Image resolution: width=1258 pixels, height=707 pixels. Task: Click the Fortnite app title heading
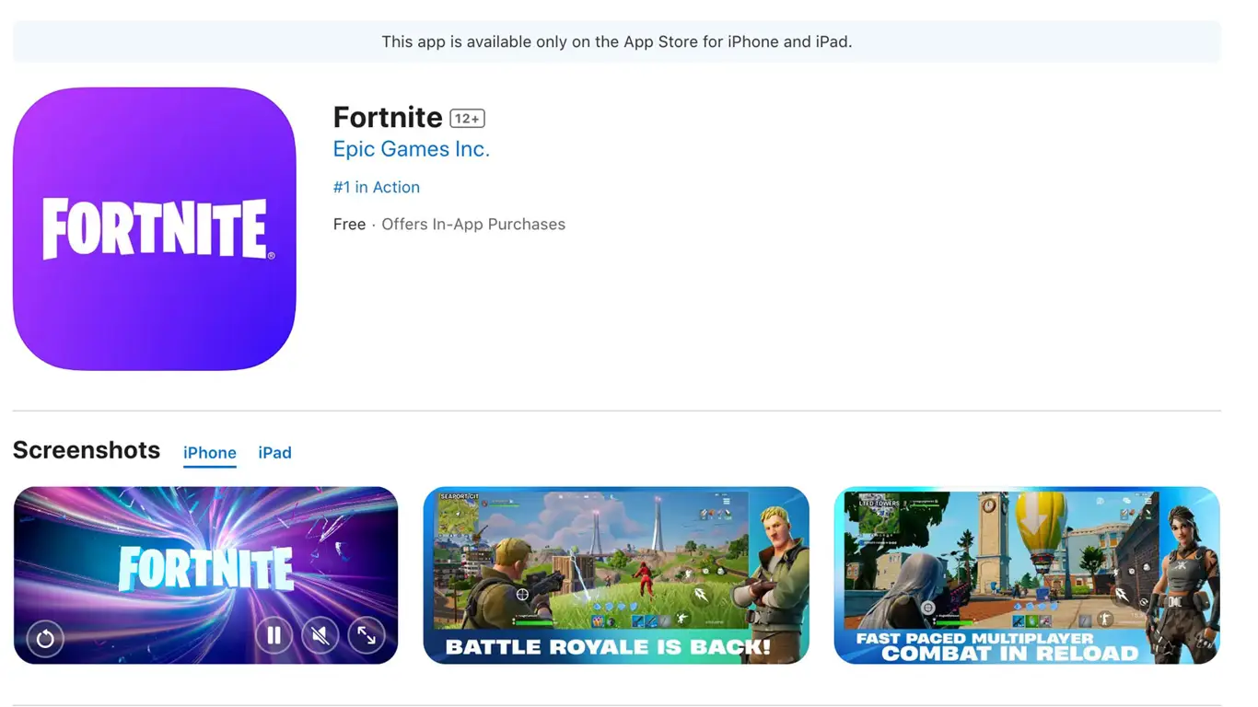pos(388,117)
